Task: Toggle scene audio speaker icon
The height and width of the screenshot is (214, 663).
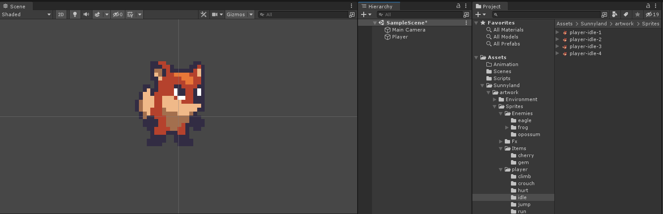Action: point(86,14)
